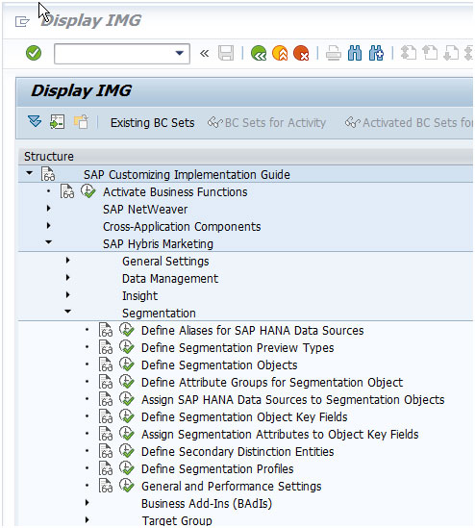
Task: Click the Find Next binoculars icon
Action: pyautogui.click(x=376, y=53)
